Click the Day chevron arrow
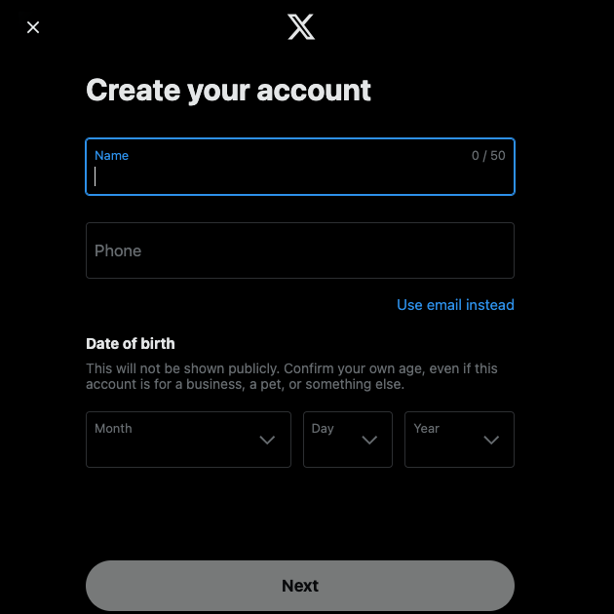Image resolution: width=614 pixels, height=614 pixels. (369, 440)
